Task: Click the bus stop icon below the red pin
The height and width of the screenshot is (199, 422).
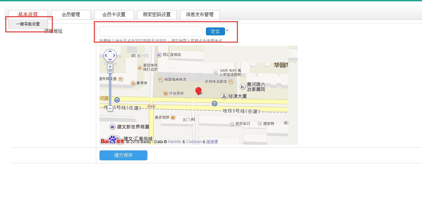Action: click(x=214, y=104)
